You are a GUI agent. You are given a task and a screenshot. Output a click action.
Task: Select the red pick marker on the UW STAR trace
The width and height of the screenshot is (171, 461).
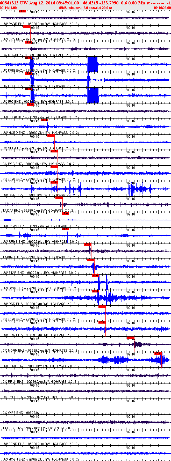point(91,260)
